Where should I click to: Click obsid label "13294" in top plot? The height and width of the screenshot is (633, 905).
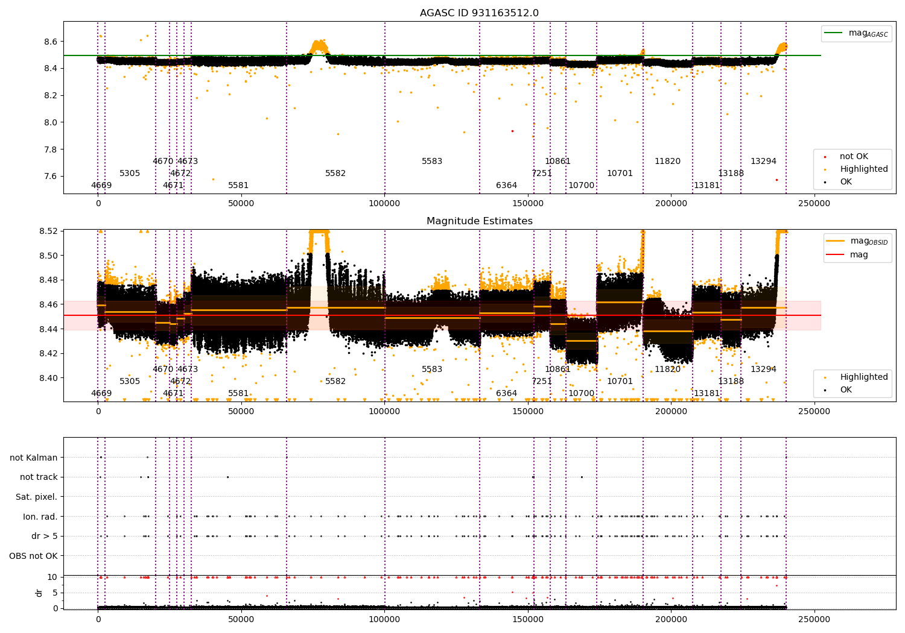764,162
